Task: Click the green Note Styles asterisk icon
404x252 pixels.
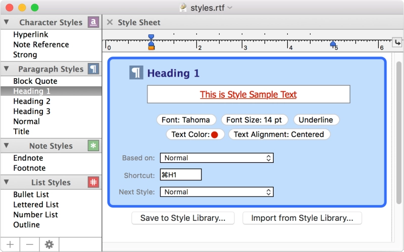Action: [93, 146]
